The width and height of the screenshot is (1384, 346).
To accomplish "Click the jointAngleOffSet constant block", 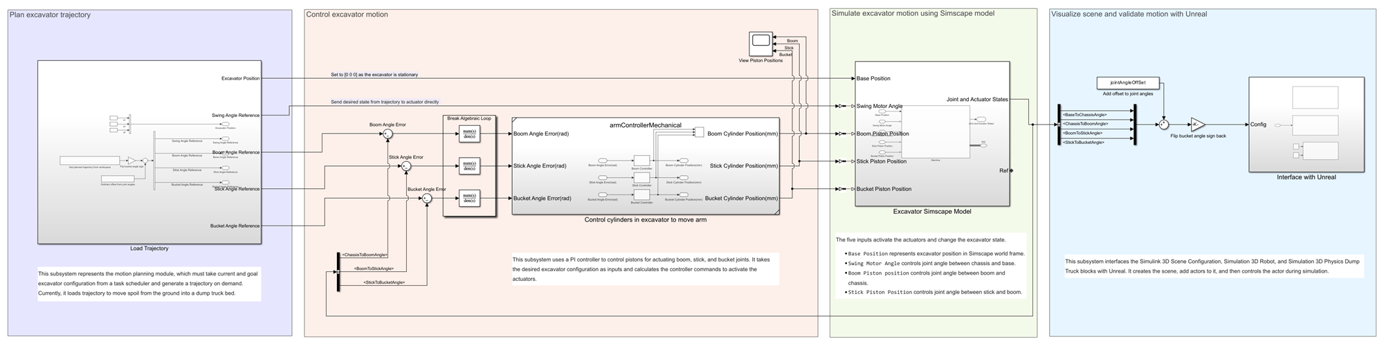I will pos(1128,83).
